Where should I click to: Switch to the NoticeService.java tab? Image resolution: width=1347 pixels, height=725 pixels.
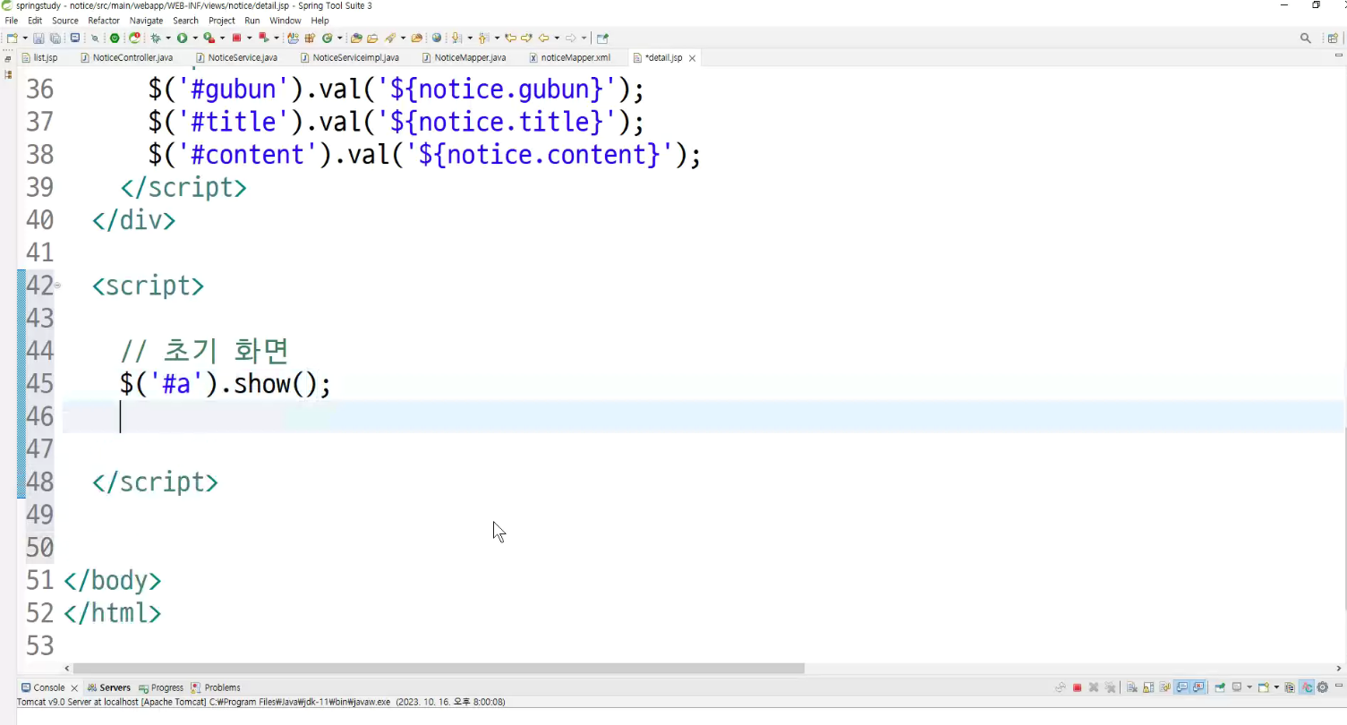coord(236,57)
